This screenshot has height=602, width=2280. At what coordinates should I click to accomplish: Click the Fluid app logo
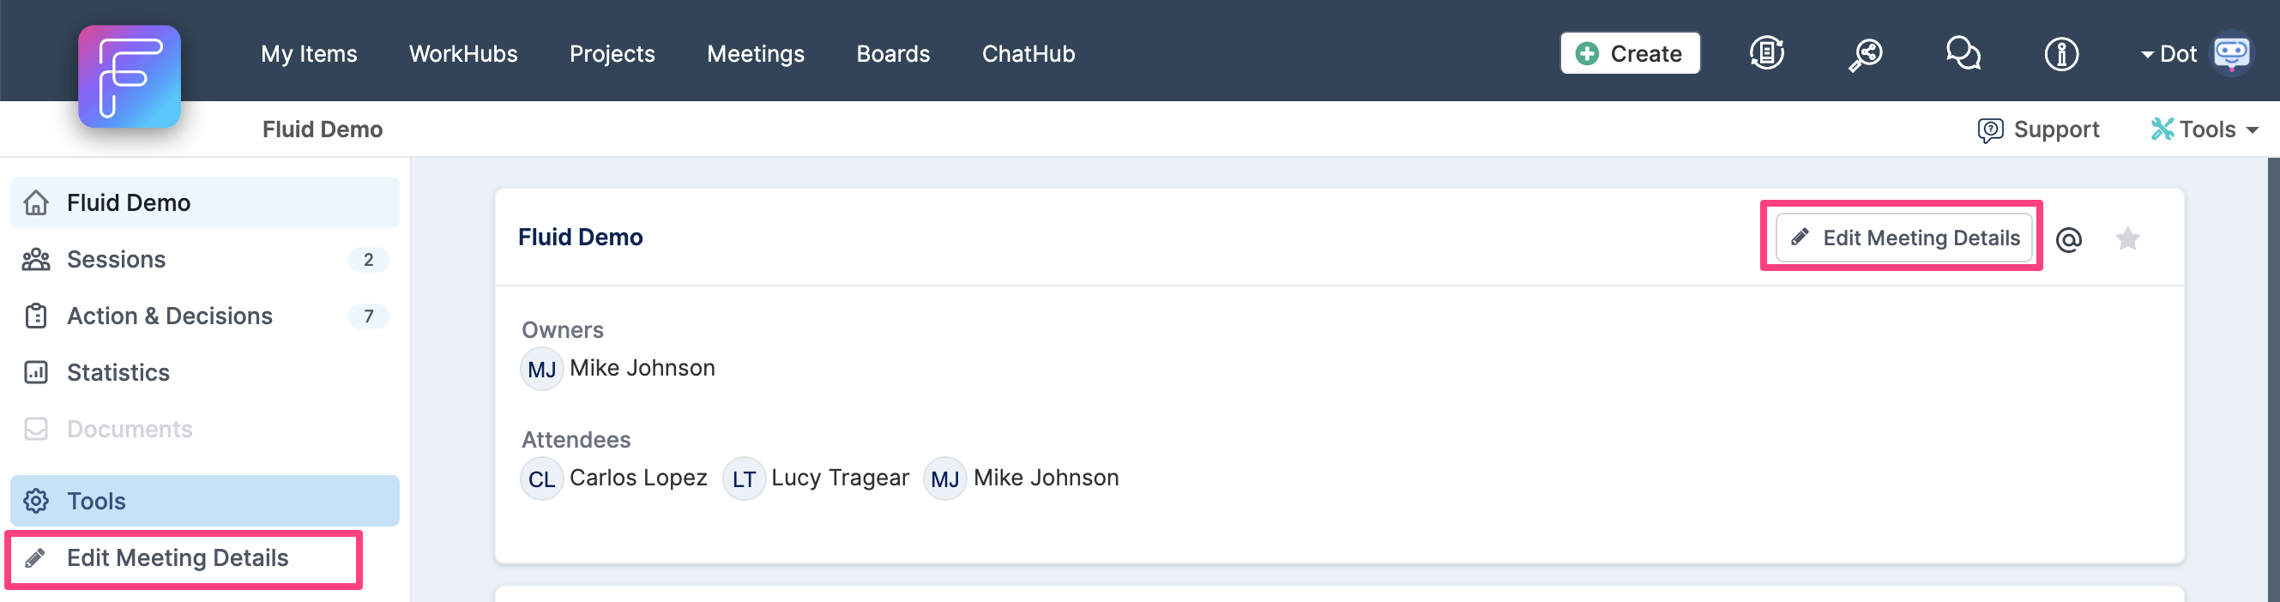point(130,76)
